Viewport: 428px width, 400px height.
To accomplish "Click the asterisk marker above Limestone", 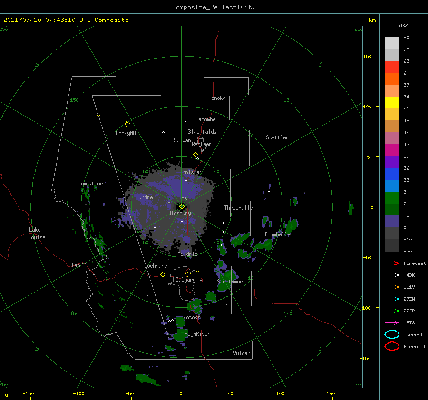I will pos(90,179).
